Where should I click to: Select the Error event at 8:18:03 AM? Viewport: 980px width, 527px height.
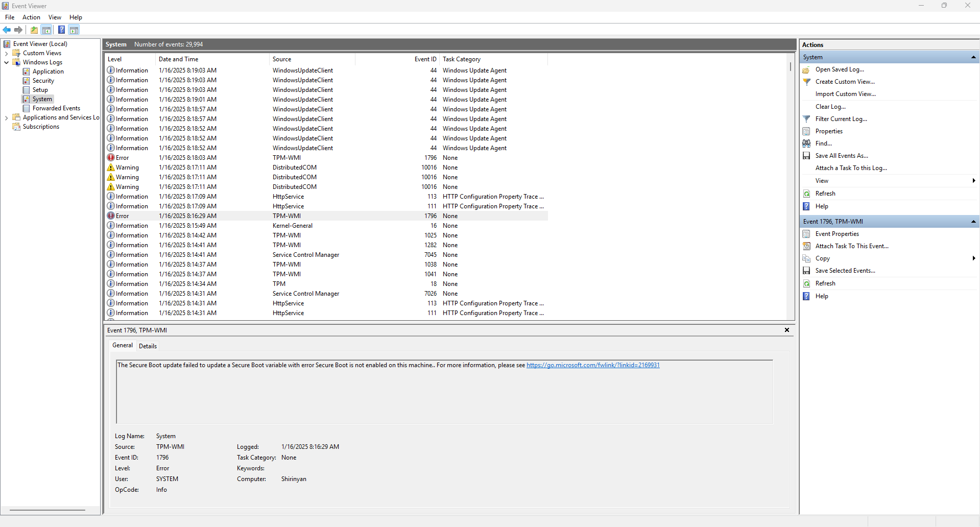pos(327,158)
